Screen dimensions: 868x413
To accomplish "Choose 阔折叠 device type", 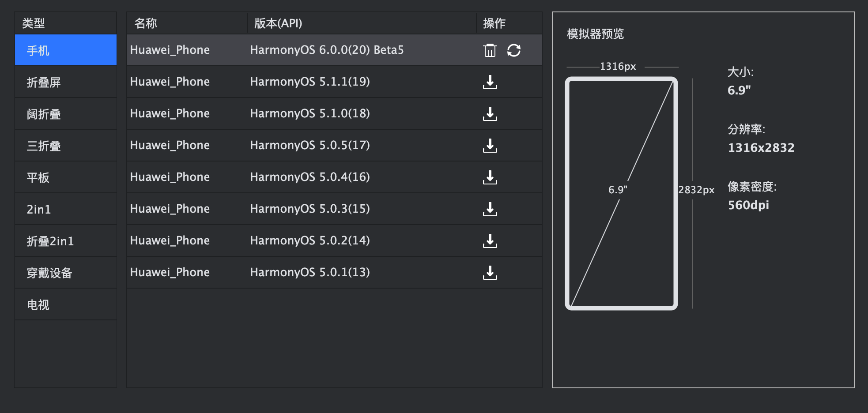I will pos(65,114).
